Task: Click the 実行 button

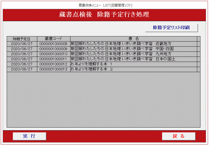Action: pyautogui.click(x=29, y=136)
